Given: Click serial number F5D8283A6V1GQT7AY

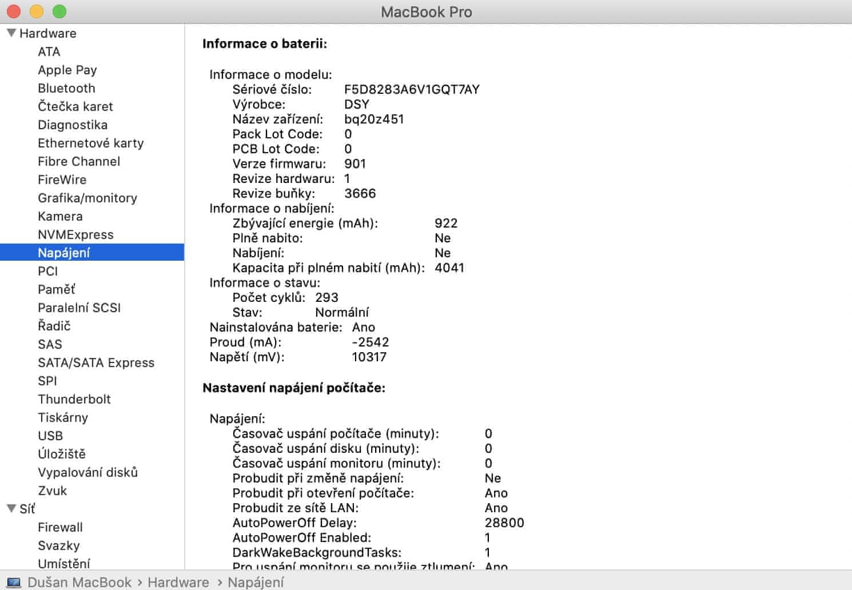Looking at the screenshot, I should point(412,89).
